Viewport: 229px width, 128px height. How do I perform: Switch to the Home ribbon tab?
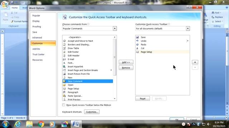click(x=15, y=8)
